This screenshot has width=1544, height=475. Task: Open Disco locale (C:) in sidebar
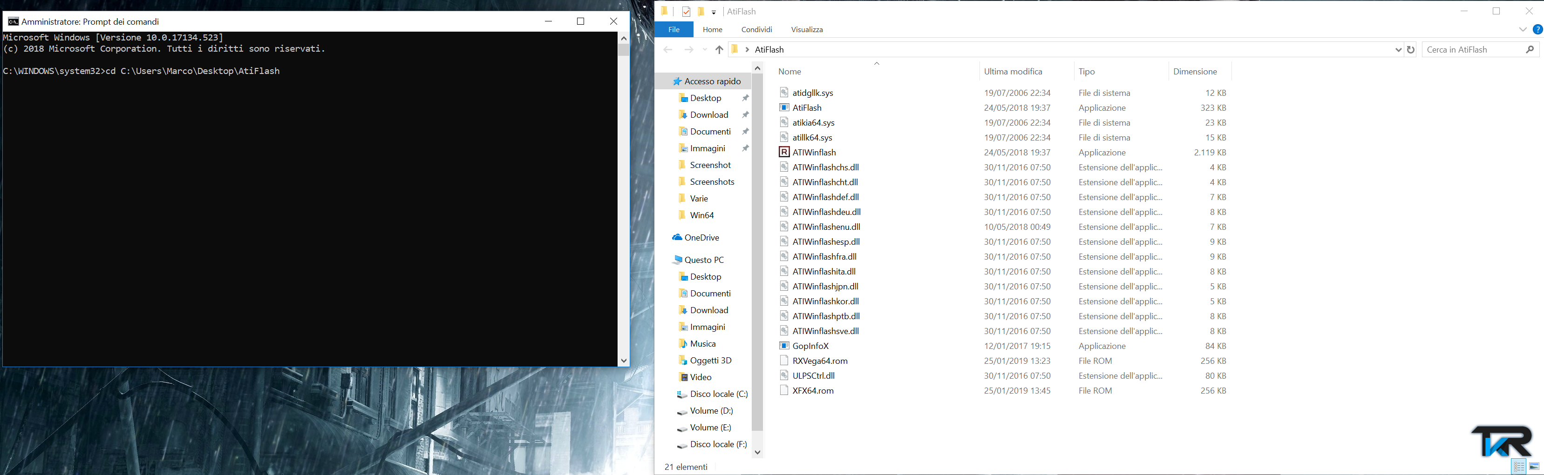(x=719, y=394)
